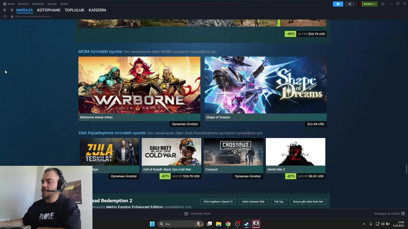The height and width of the screenshot is (229, 408).
Task: Open the Yardım menu
Action: (64, 4)
